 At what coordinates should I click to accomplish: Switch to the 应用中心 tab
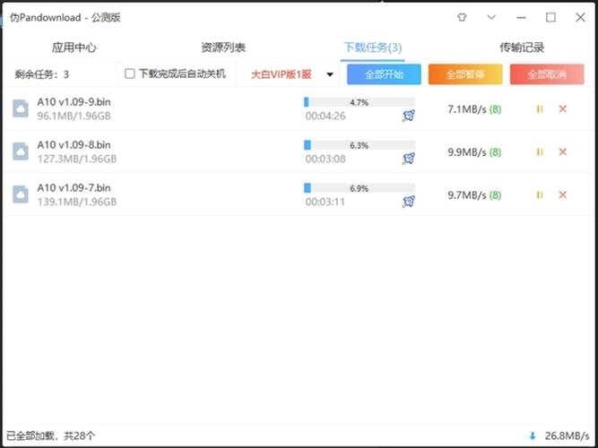[74, 47]
